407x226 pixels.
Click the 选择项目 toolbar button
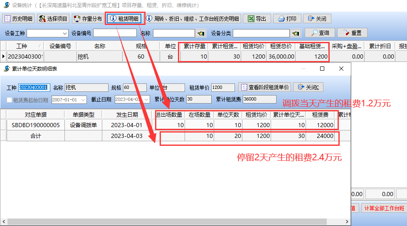click(x=53, y=19)
